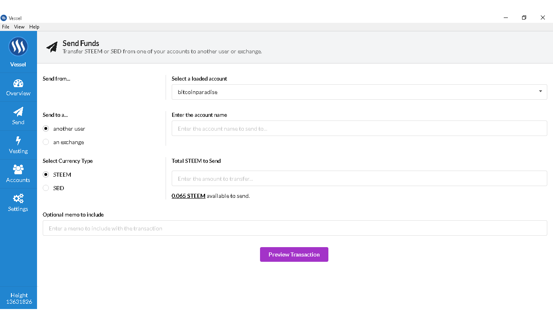The height and width of the screenshot is (320, 553).
Task: Click the 'Select a loaded account' label
Action: (199, 79)
